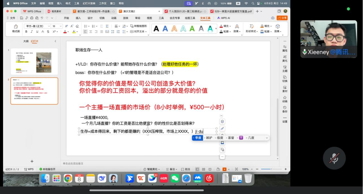Open the 动画 animation side panel icon
Screen dimensions: 363x194
tap(285, 99)
